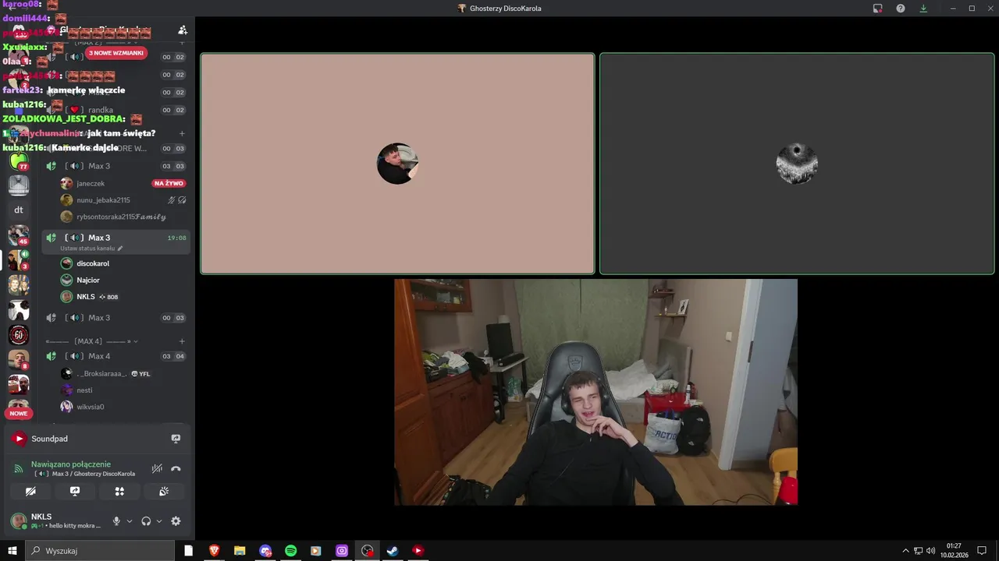Image resolution: width=999 pixels, height=561 pixels.
Task: Open Windows Start menu
Action: (x=12, y=551)
